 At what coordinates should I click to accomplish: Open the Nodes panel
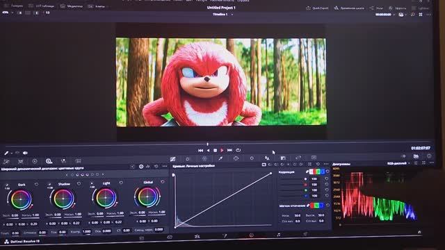tap(376, 8)
